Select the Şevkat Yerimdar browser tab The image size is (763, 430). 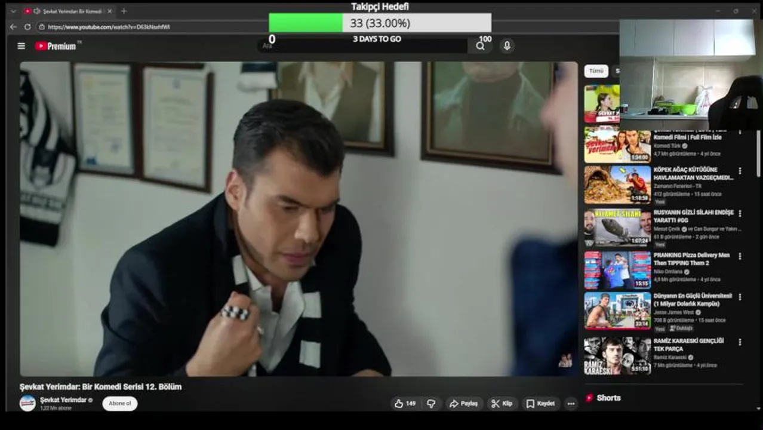pos(68,11)
